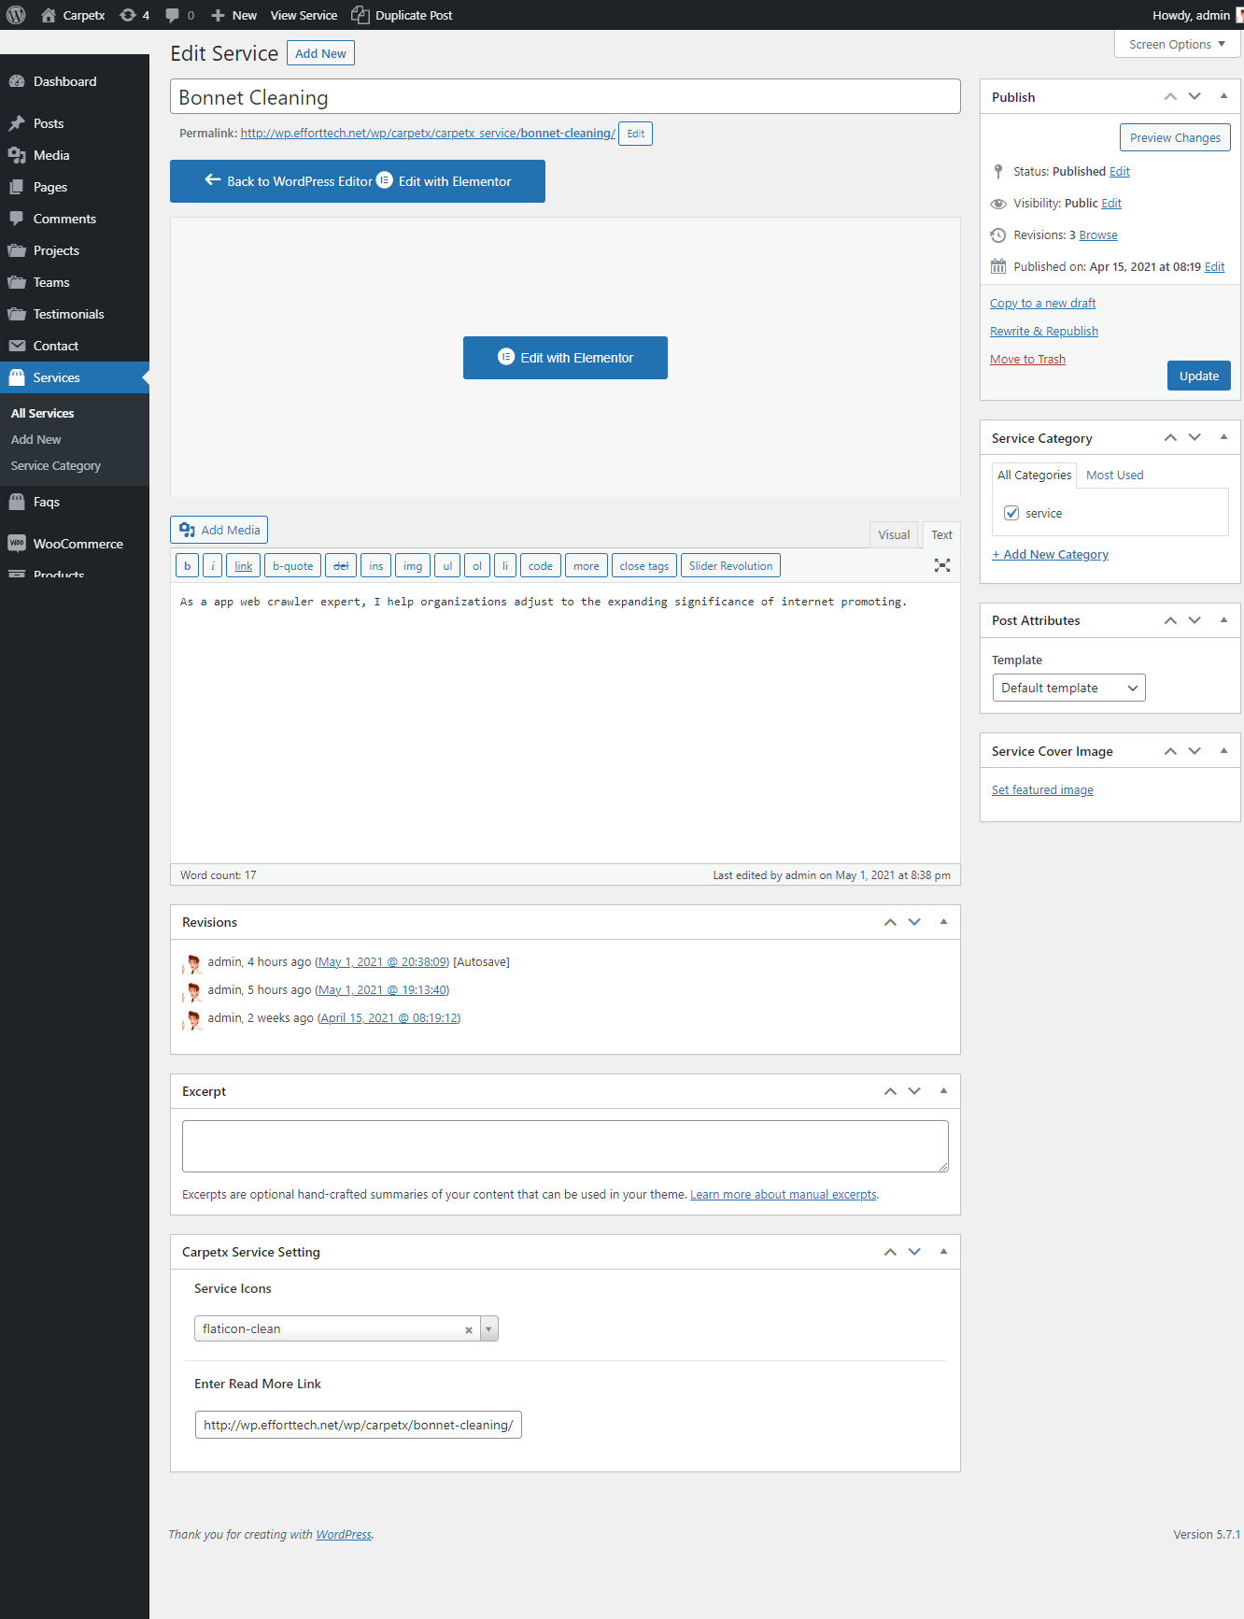Switch to the Visual editor tab

tap(893, 534)
